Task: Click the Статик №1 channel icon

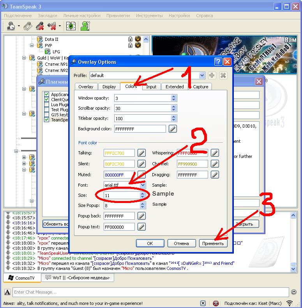Action: tap(40, 64)
